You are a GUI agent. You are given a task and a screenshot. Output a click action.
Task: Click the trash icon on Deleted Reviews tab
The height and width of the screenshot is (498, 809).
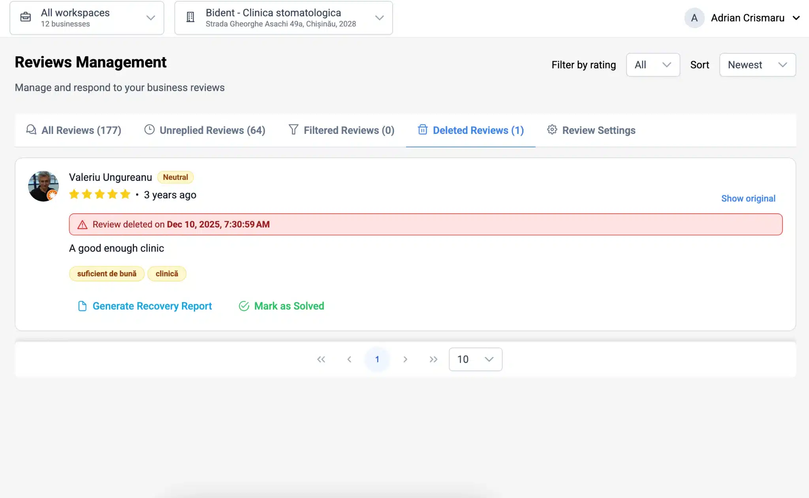pos(423,130)
